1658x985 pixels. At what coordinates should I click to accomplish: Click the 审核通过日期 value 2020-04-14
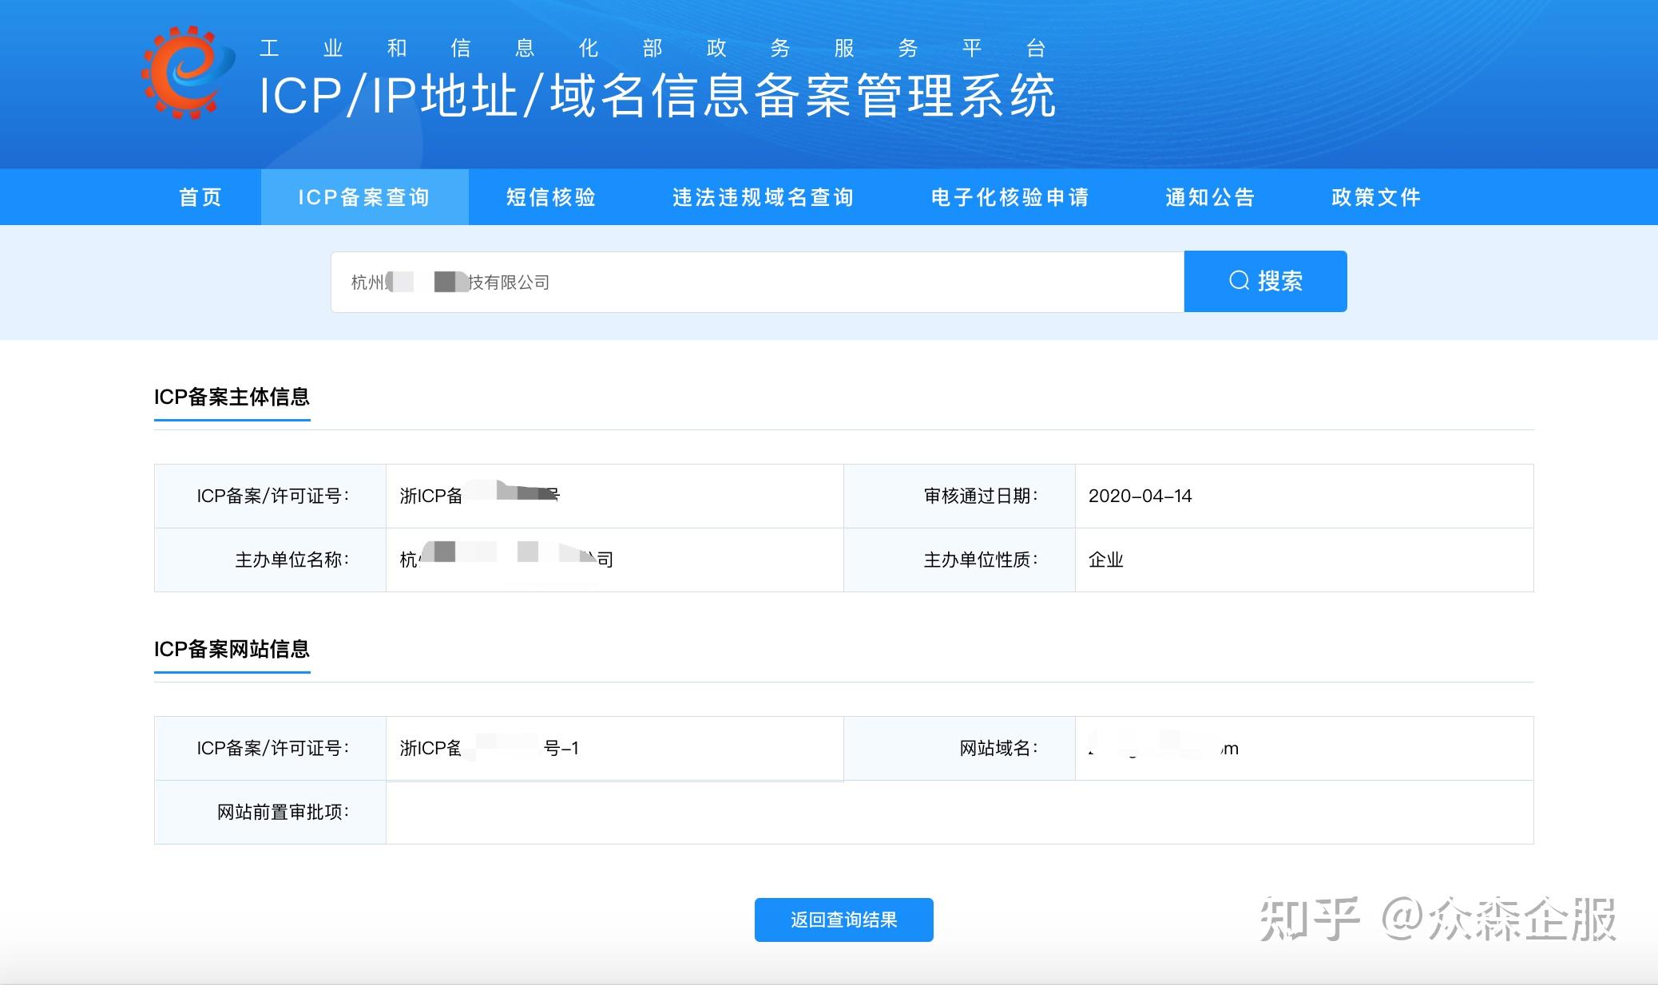point(1141,496)
